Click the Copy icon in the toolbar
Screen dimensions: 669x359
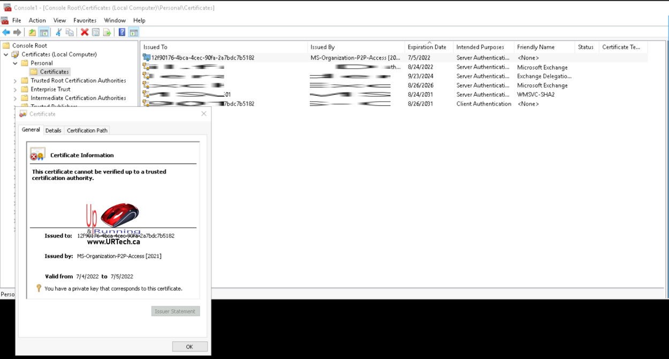click(x=70, y=32)
